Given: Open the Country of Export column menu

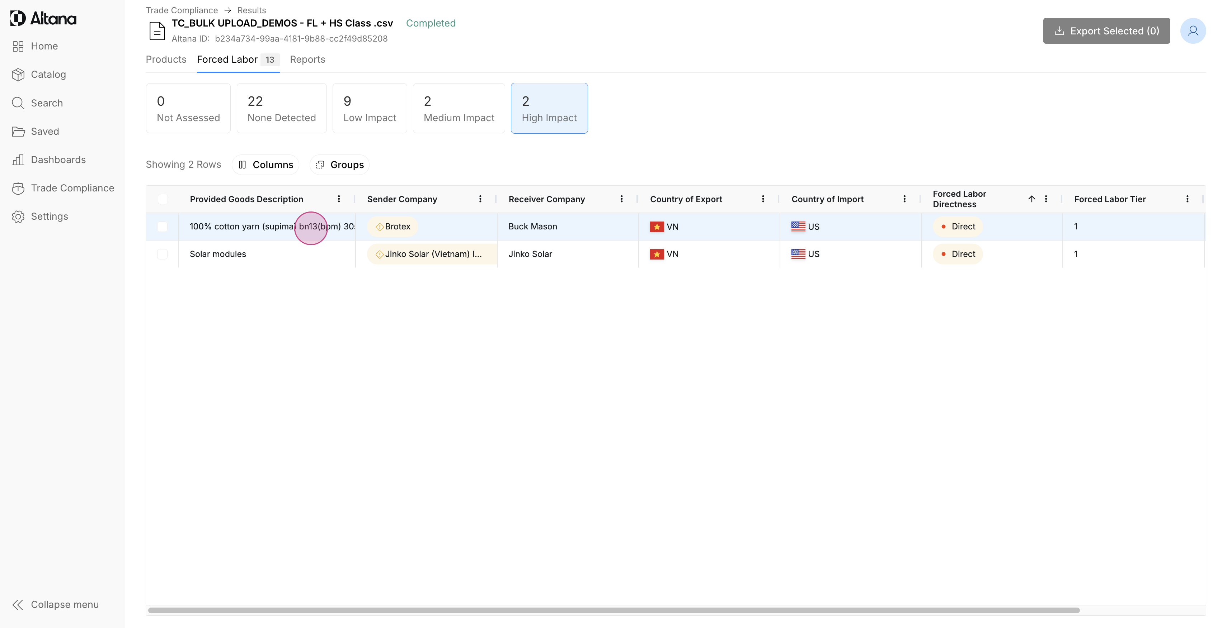Looking at the screenshot, I should (x=763, y=199).
